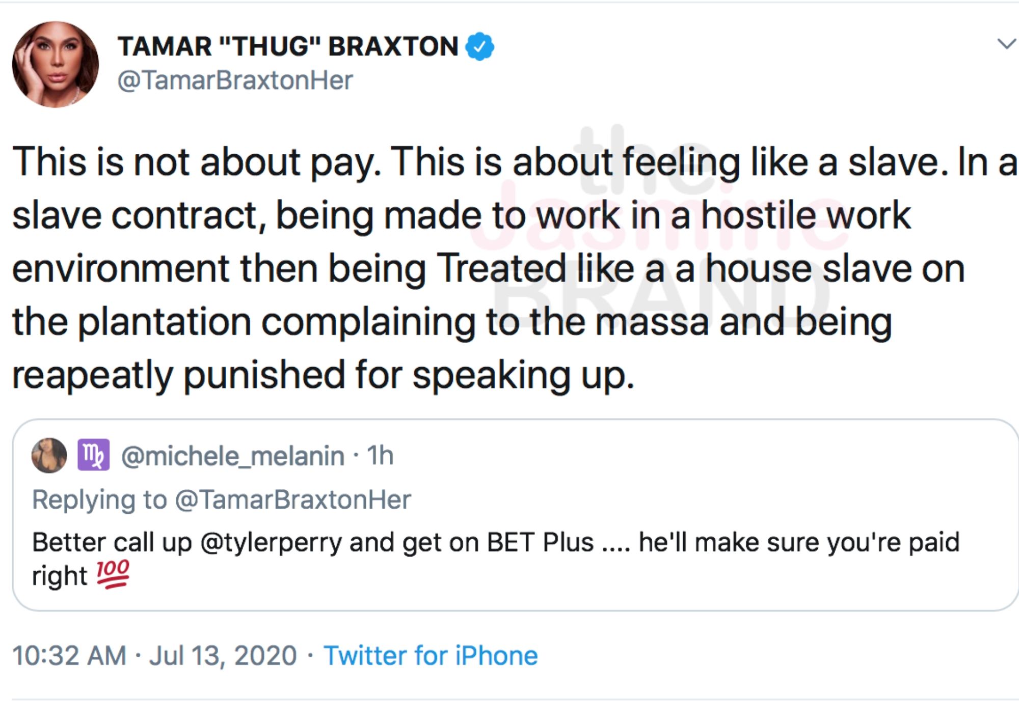The height and width of the screenshot is (724, 1019).
Task: Click the Jul 13, 2020 date
Action: (x=223, y=655)
